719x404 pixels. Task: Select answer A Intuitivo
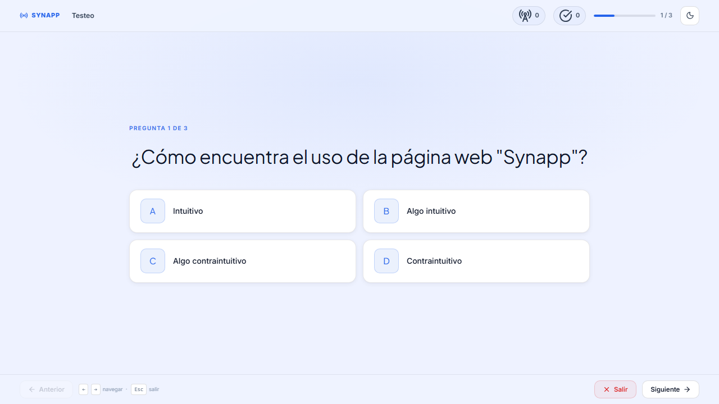click(243, 211)
